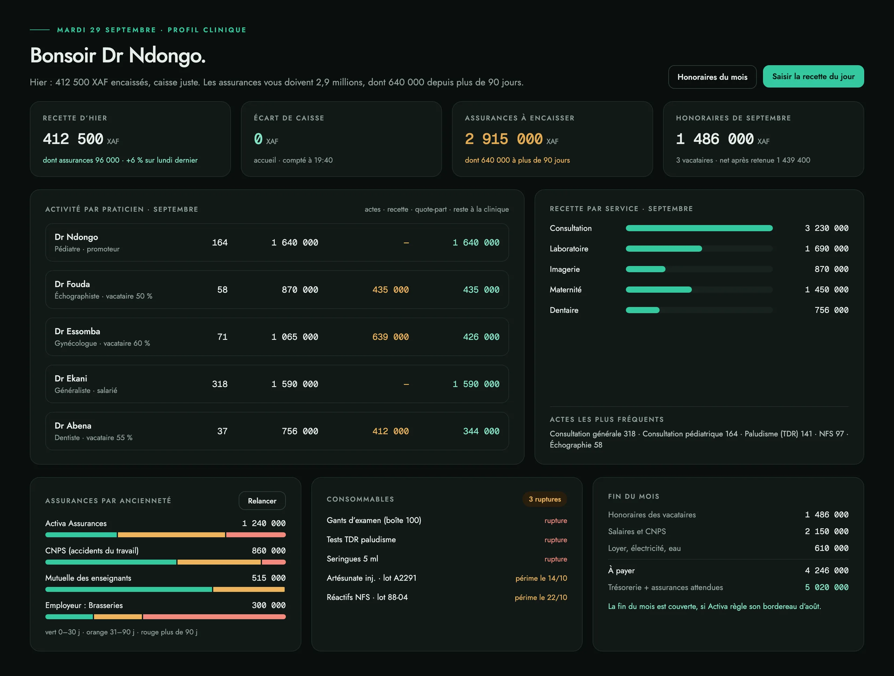Image resolution: width=894 pixels, height=676 pixels.
Task: Select Dr Ekani in the activity list
Action: (x=277, y=384)
